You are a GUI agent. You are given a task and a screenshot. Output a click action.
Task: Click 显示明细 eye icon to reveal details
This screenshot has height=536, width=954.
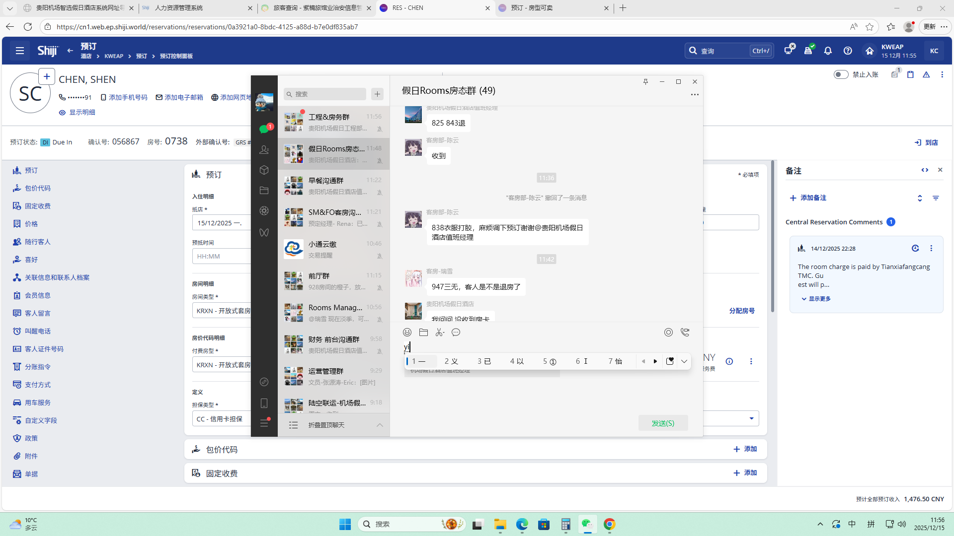click(62, 113)
